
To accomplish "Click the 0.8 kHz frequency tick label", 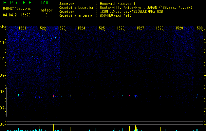I will (3, 92).
